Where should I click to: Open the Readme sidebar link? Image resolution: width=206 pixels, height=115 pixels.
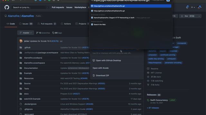tap(153, 69)
